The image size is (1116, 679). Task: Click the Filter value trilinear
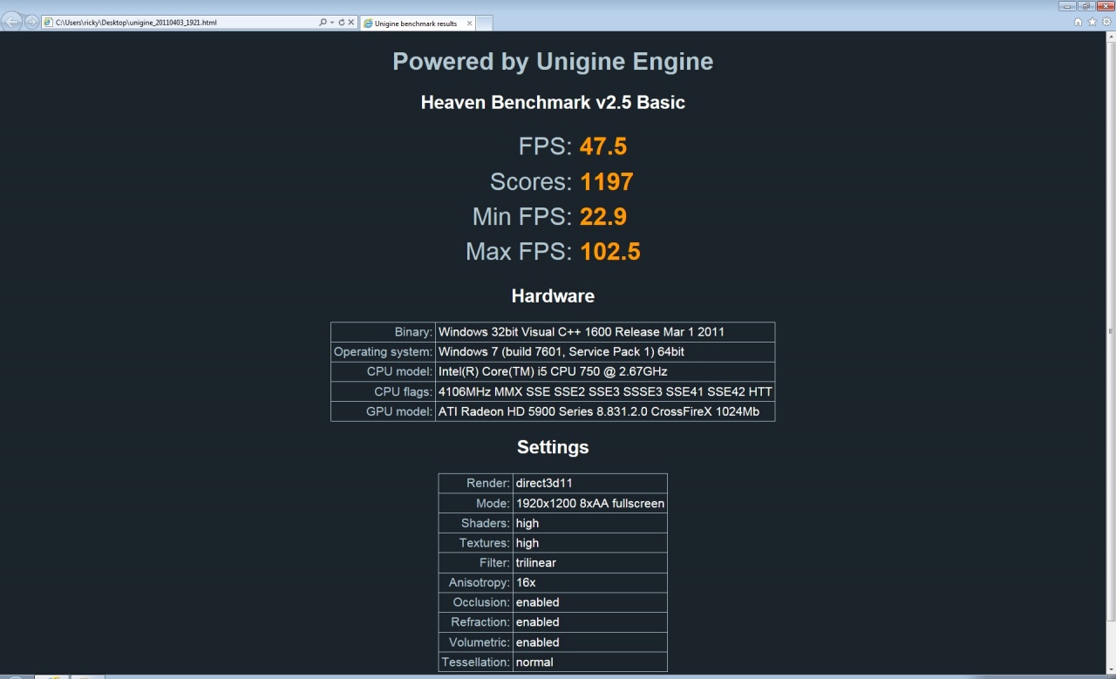coord(590,563)
